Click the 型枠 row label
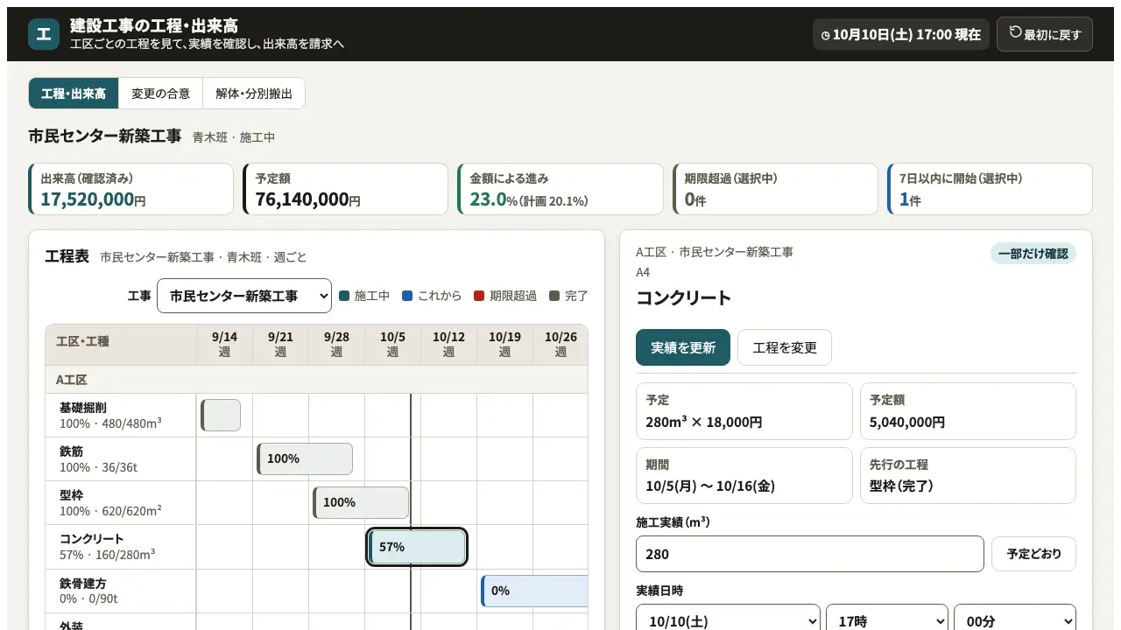This screenshot has height=630, width=1121. tap(121, 503)
